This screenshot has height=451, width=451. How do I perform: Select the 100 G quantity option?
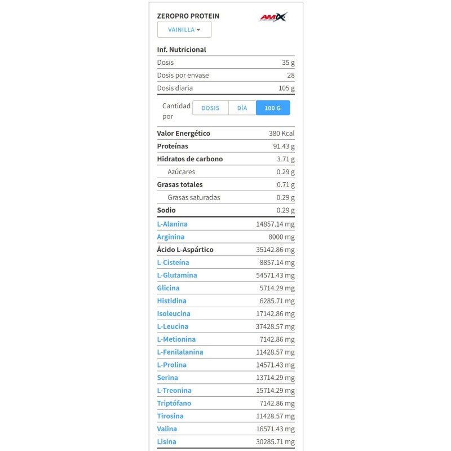click(273, 108)
